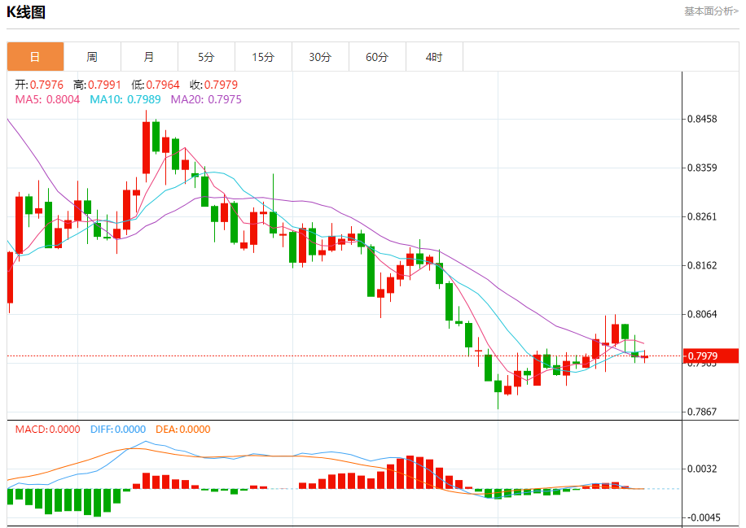Switch to the 月 monthly tab
This screenshot has width=746, height=528.
pyautogui.click(x=149, y=57)
